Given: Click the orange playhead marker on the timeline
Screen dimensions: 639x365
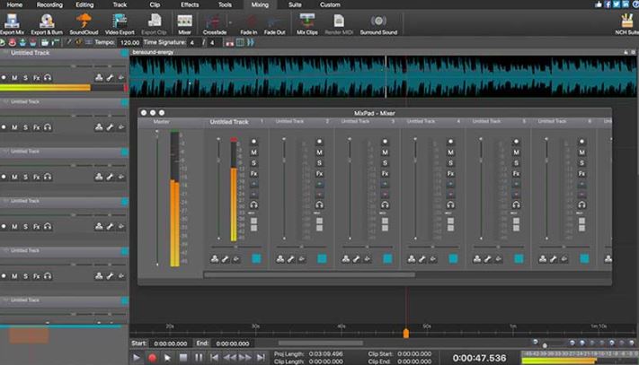Looking at the screenshot, I should click(406, 334).
